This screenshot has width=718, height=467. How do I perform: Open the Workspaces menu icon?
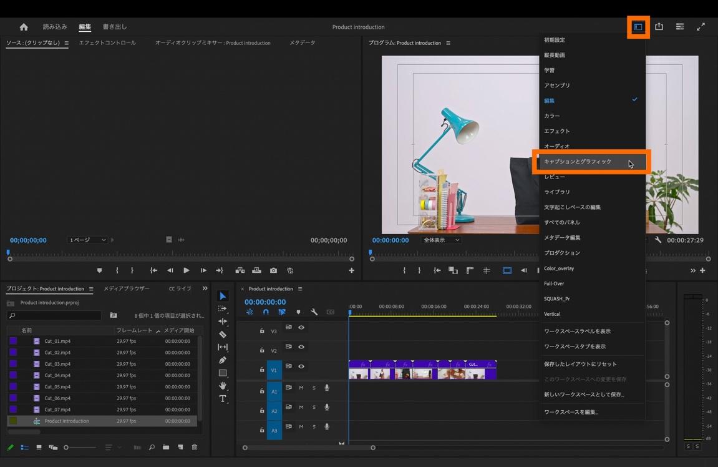[638, 27]
